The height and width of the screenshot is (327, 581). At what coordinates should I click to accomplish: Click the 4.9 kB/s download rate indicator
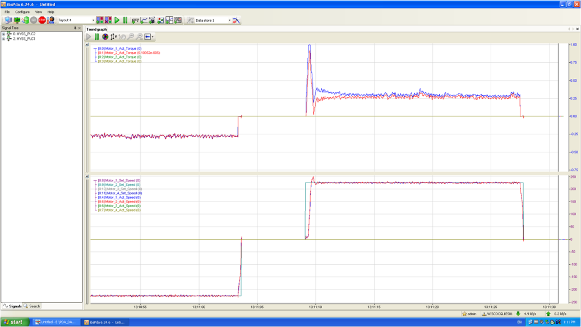[x=526, y=314]
